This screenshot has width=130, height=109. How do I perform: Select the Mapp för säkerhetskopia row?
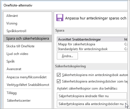pyautogui.click(x=92, y=44)
